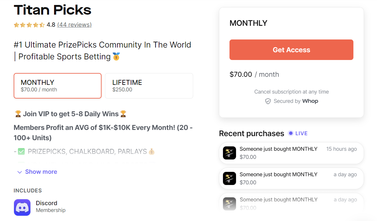Screen dimensions: 377x221
Task: Select the LIFETIME pricing option
Action: [149, 86]
